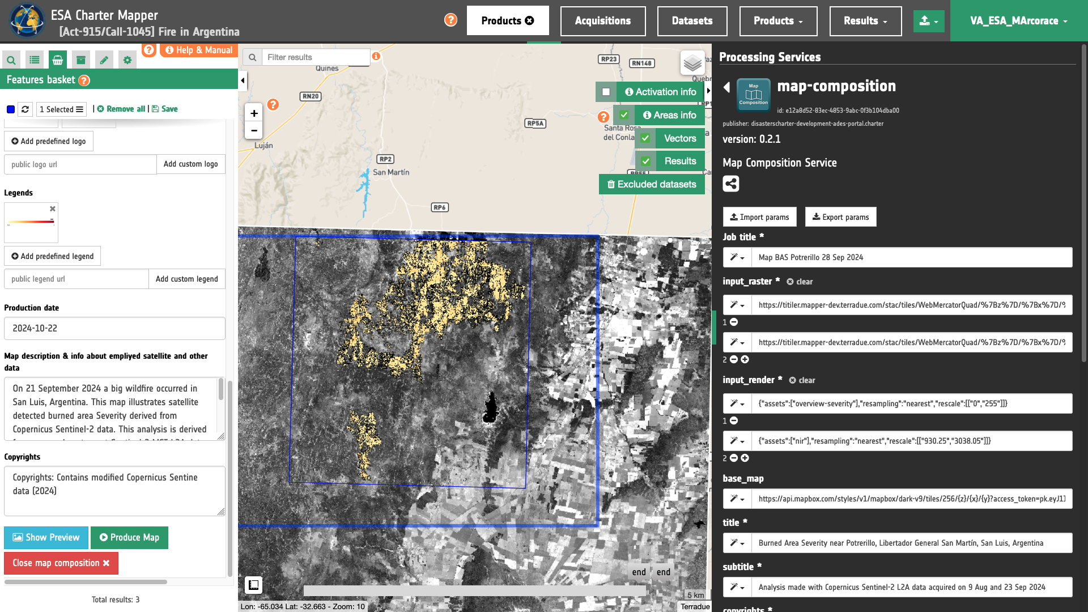Click Excluded datasets button
Screen dimensions: 1088x612
click(652, 184)
